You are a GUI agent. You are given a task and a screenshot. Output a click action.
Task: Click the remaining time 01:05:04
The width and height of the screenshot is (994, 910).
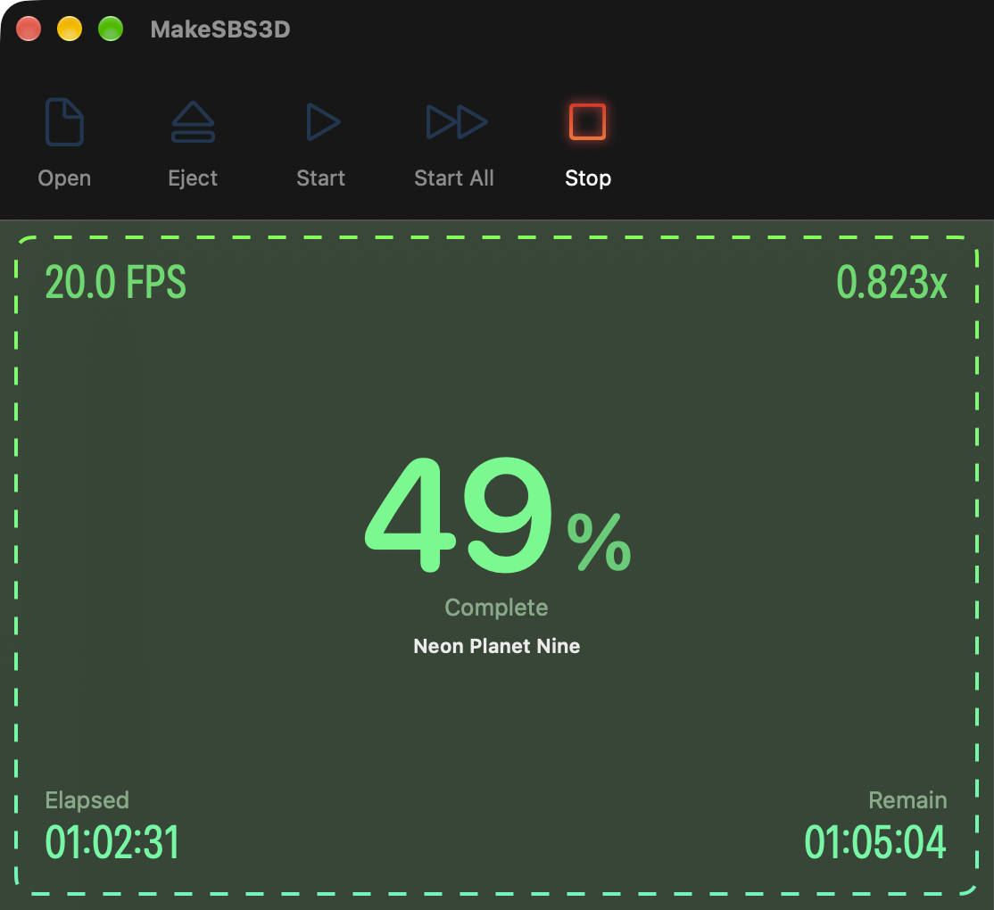pyautogui.click(x=874, y=842)
